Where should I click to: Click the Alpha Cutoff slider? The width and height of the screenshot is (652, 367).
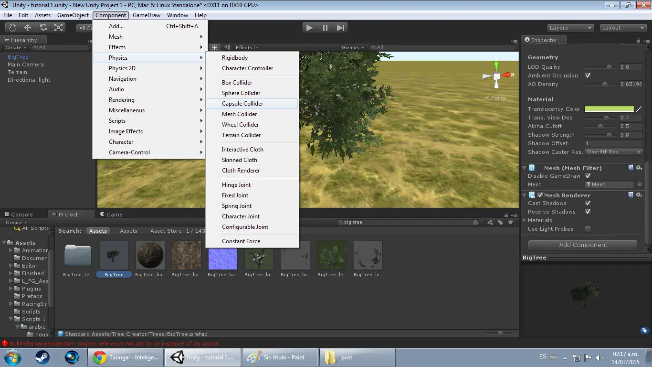pos(600,126)
